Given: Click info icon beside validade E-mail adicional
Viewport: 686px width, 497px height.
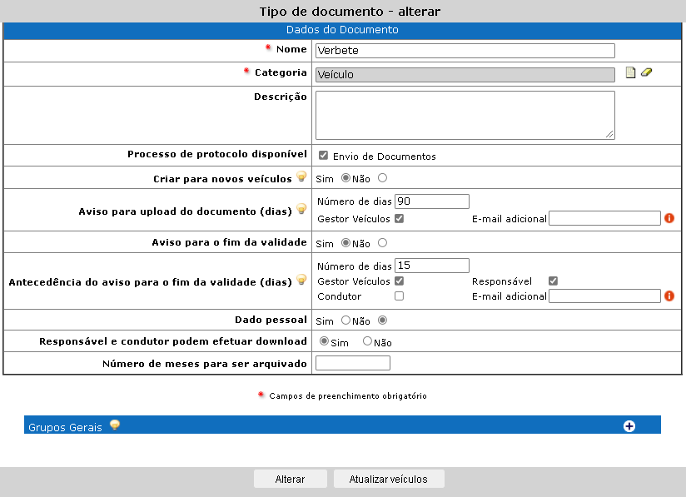Looking at the screenshot, I should (669, 296).
